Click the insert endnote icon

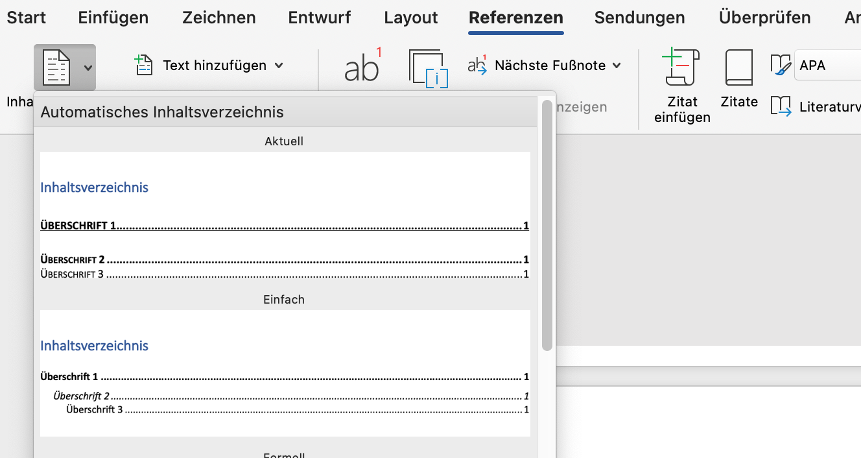click(x=429, y=68)
